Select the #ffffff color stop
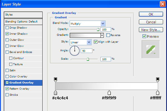The image size is (167, 111). 158,93
